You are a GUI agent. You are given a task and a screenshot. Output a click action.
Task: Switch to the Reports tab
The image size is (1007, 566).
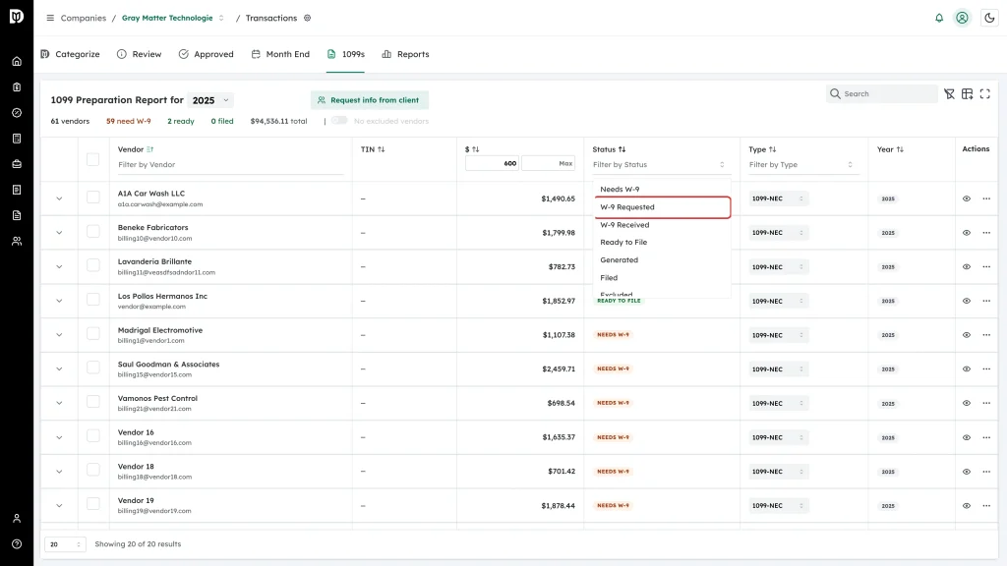click(405, 54)
